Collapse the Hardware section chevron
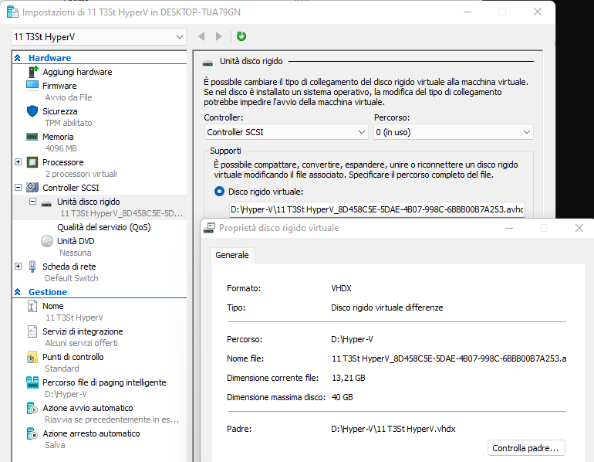The image size is (594, 462). click(18, 58)
